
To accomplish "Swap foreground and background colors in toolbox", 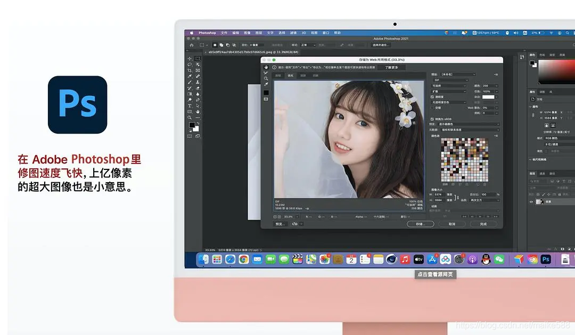I will (x=198, y=124).
